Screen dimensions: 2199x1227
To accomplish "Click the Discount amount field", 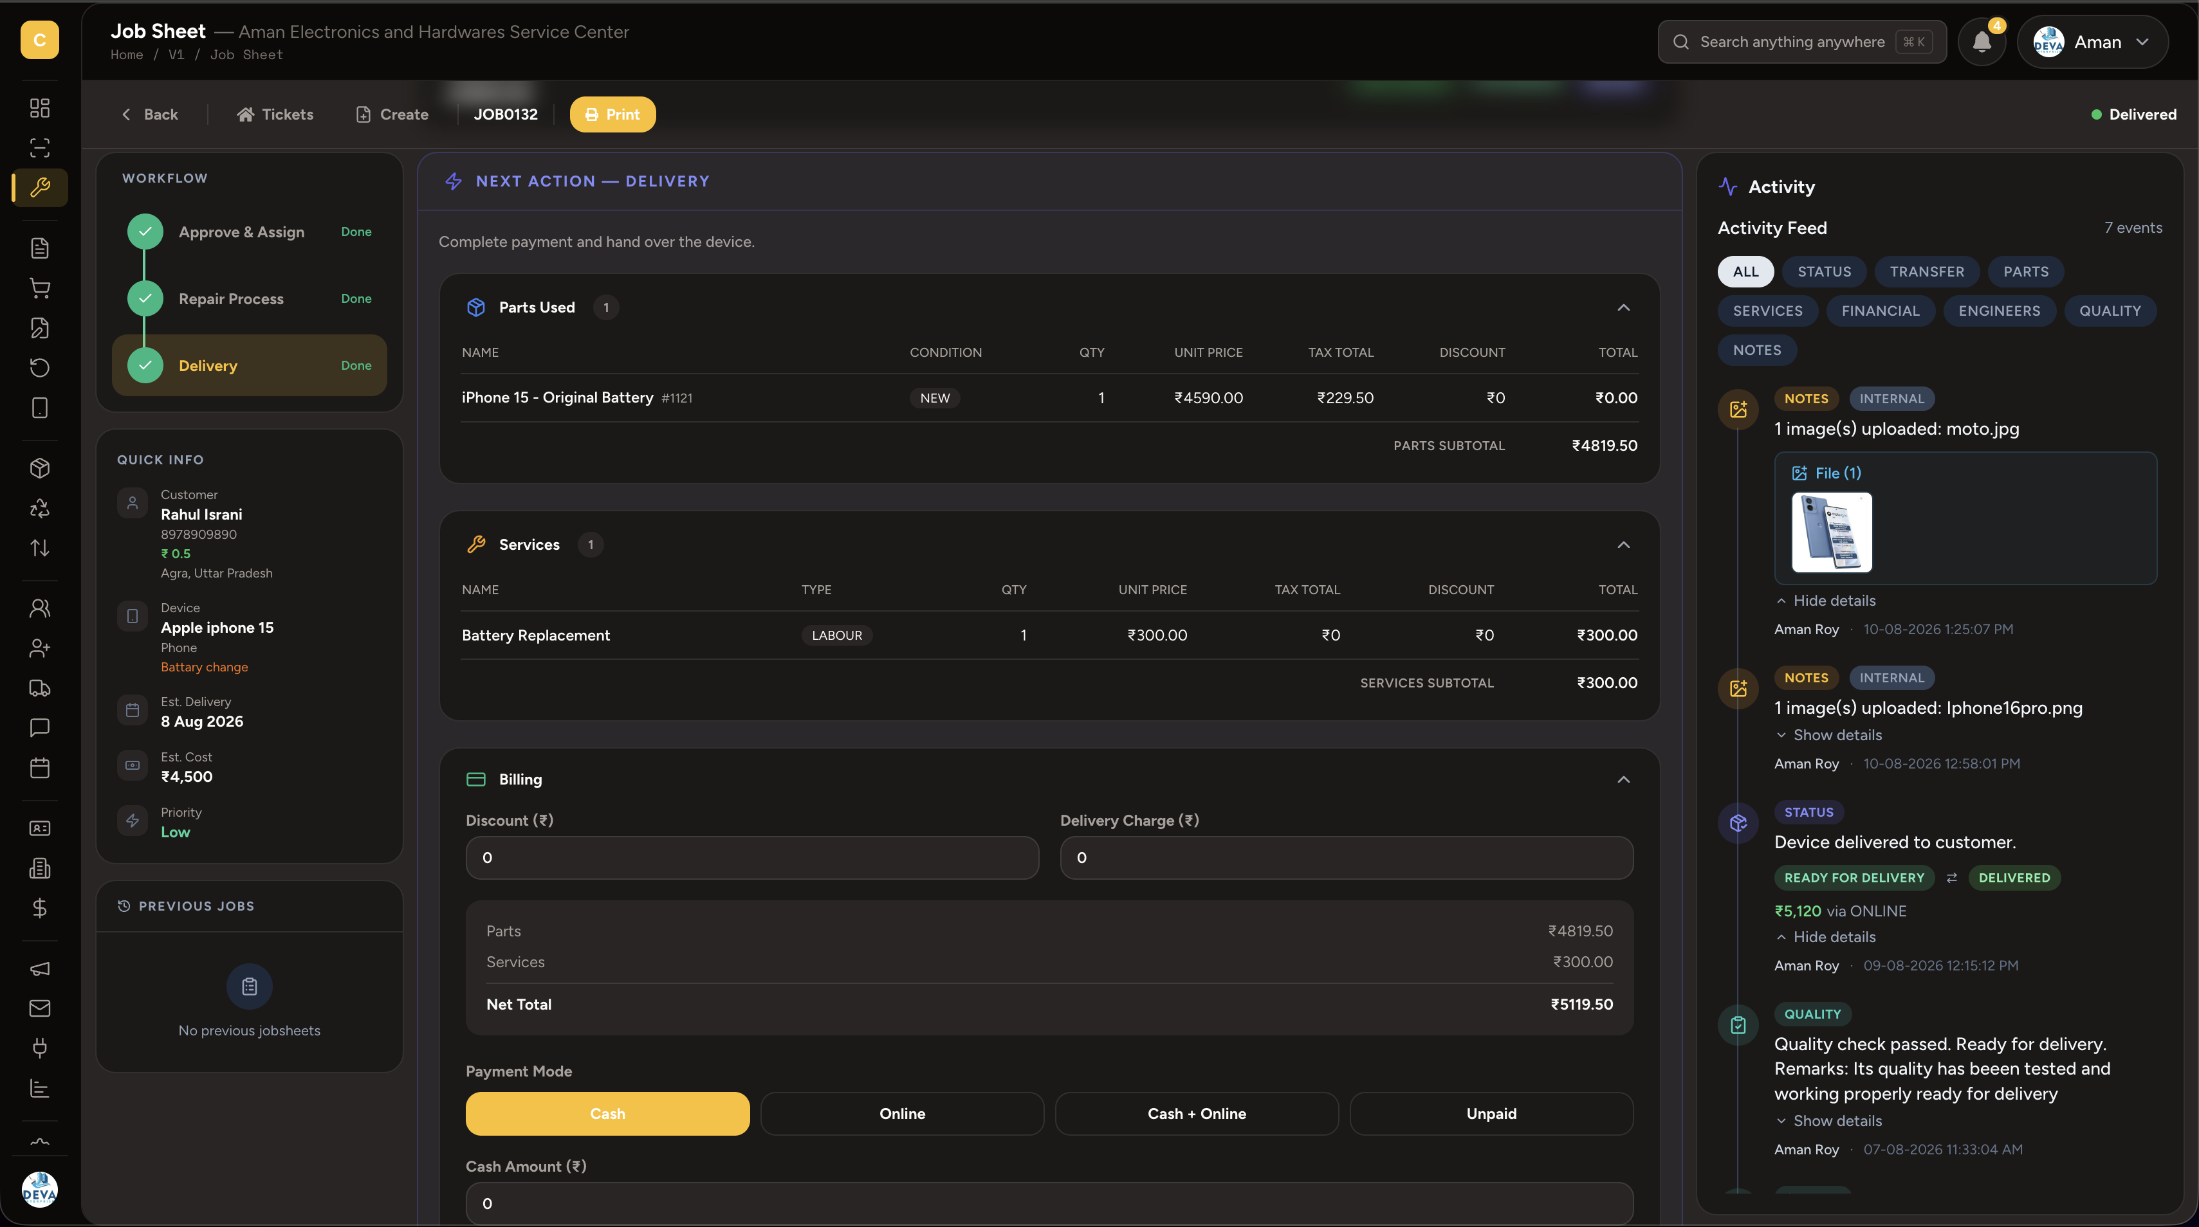I will tap(752, 857).
